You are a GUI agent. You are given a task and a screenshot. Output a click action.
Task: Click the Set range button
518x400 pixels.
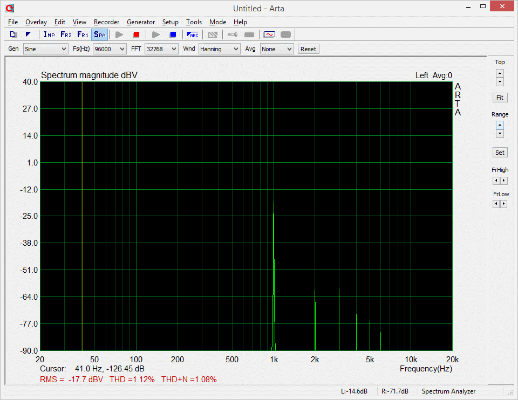500,153
